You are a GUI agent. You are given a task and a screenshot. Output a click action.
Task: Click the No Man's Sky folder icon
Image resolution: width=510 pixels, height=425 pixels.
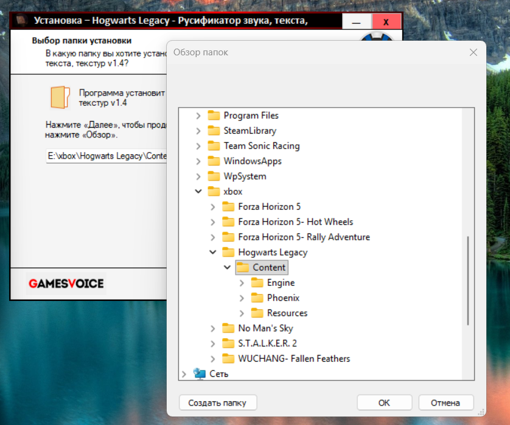point(228,328)
